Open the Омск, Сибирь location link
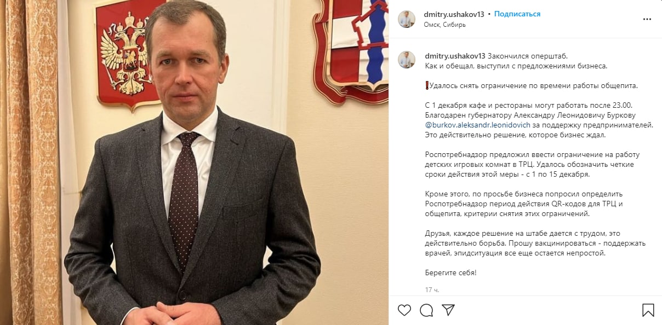The width and height of the screenshot is (662, 325). tap(445, 25)
